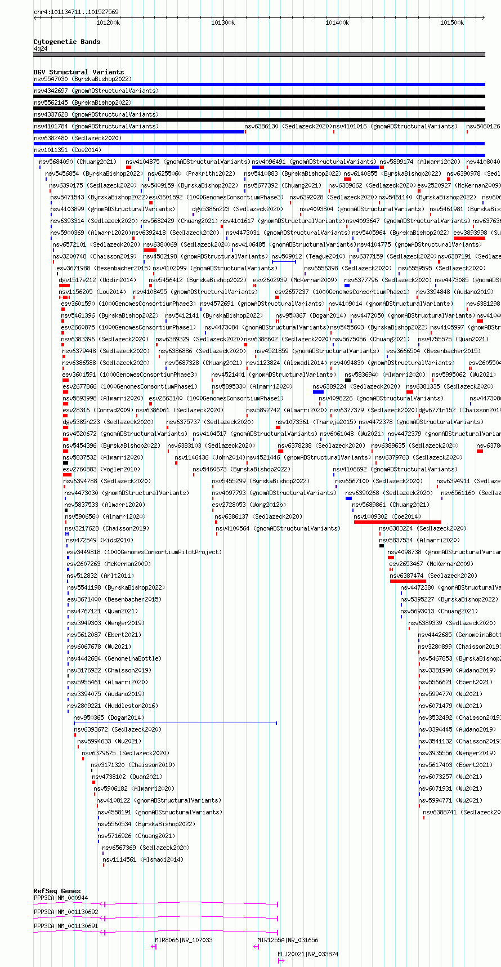The width and height of the screenshot is (501, 967).
Task: Click the nsv5899174 (Almarri2020) label
Action: [x=420, y=162]
